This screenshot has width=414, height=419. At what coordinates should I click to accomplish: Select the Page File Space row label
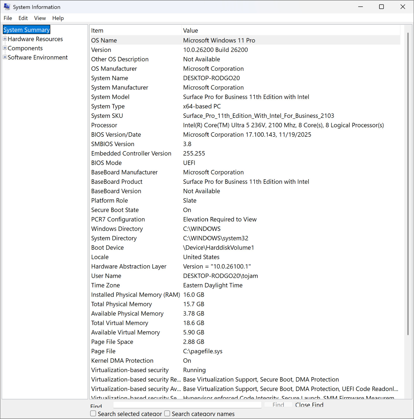tap(112, 342)
